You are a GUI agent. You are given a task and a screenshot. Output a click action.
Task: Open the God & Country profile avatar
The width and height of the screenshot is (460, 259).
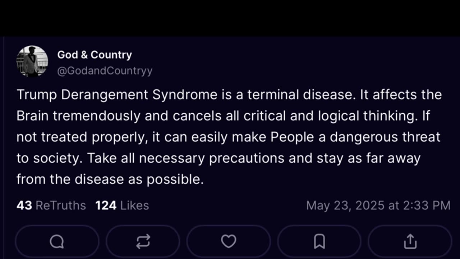tap(32, 61)
